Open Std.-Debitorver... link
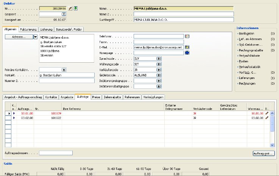 pos(251,45)
